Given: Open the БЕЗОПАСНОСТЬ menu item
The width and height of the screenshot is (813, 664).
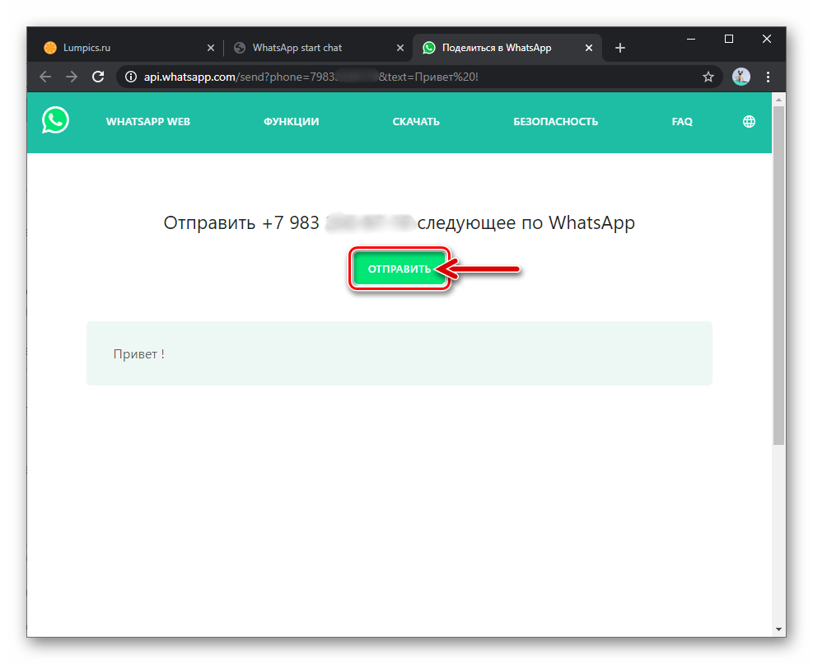Looking at the screenshot, I should pyautogui.click(x=555, y=121).
